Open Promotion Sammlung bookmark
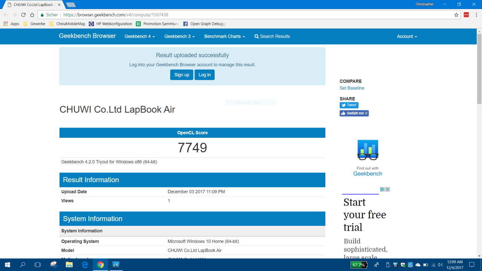Screen dimensions: 482x271 [157, 24]
